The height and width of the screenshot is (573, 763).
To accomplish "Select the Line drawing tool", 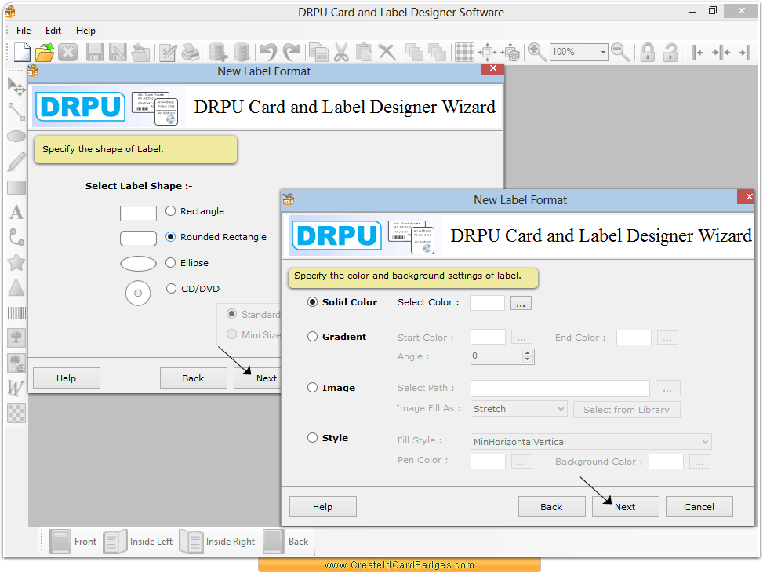I will pyautogui.click(x=16, y=111).
